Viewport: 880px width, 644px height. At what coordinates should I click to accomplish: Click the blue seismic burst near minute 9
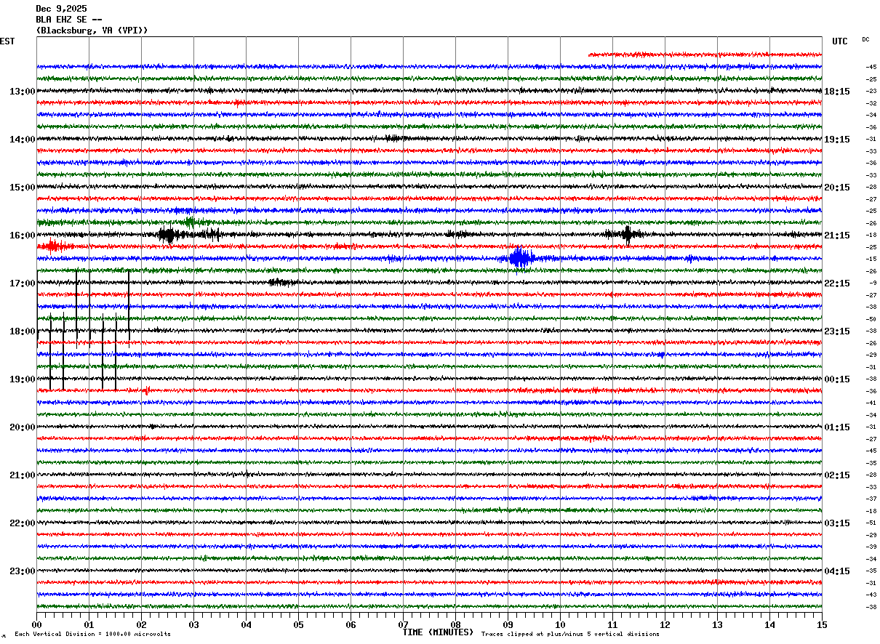coord(521,257)
